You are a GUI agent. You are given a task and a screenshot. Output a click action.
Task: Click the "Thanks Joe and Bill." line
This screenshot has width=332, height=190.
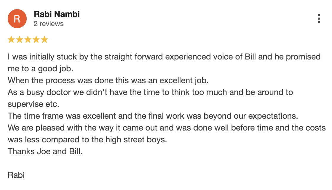click(x=45, y=152)
